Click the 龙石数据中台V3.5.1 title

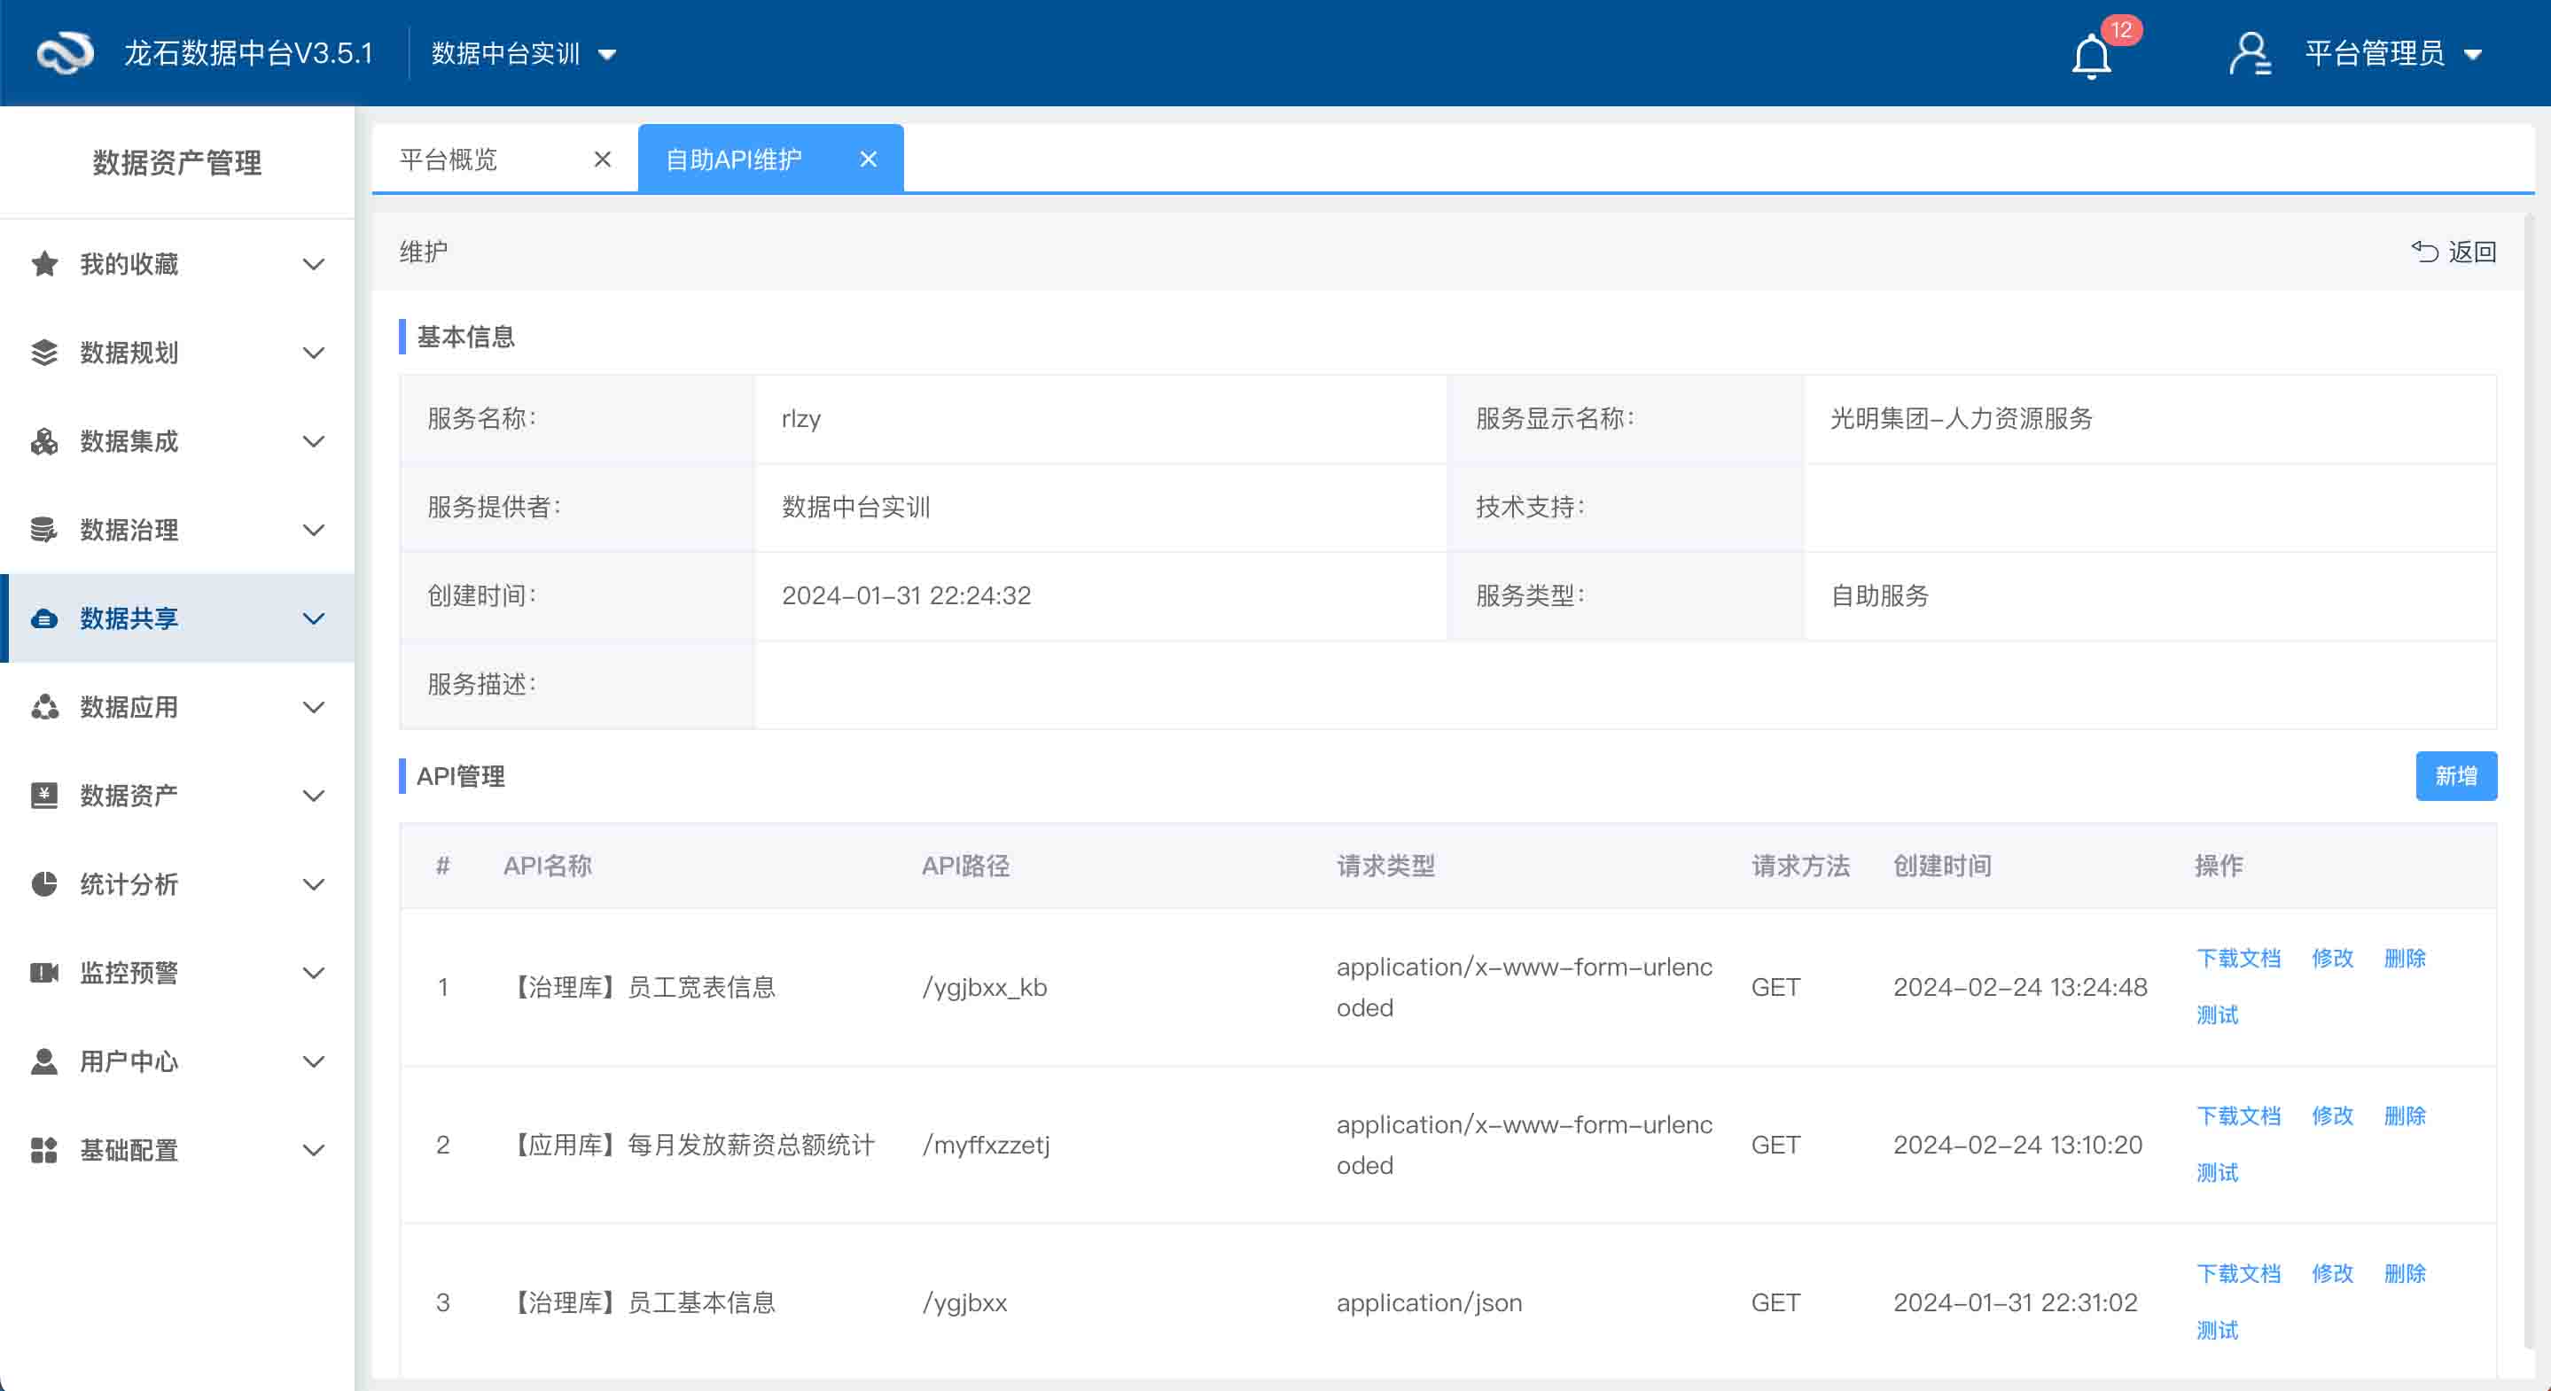coord(247,53)
